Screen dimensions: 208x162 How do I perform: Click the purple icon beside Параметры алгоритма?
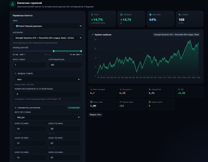point(15,108)
